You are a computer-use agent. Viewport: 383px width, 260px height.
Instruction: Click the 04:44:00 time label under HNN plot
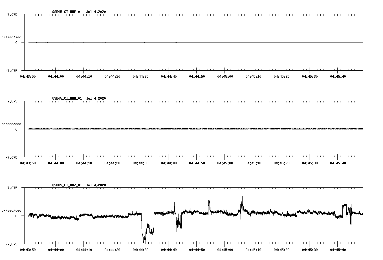click(x=56, y=163)
